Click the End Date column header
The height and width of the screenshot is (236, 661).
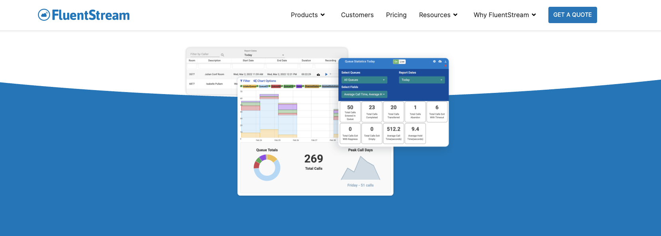pos(282,61)
